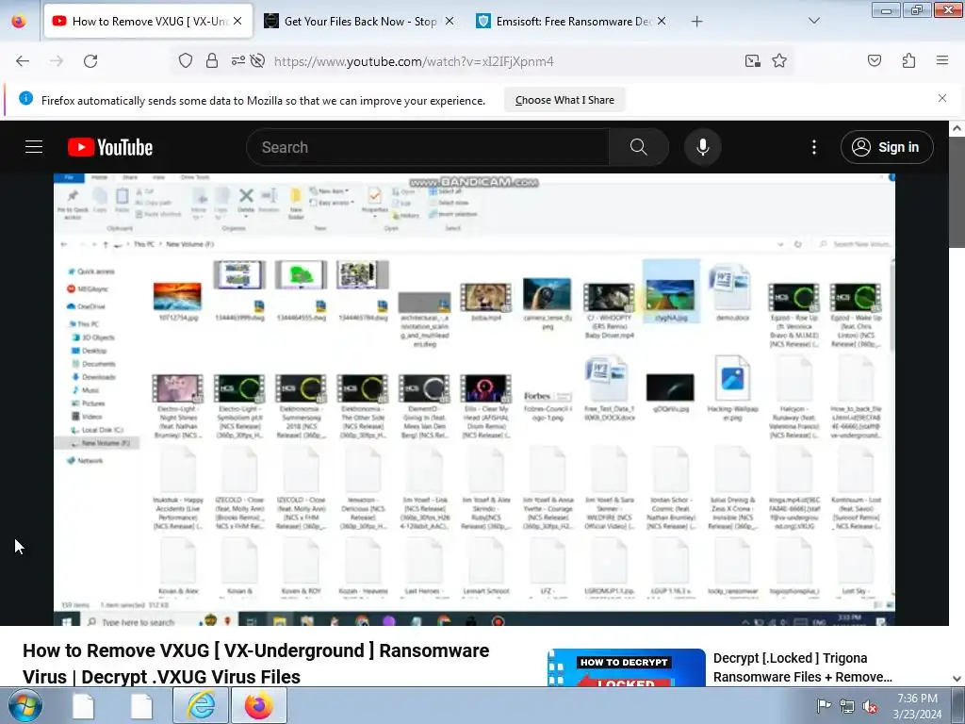Open the site permissions icon in address bar
Viewport: 965px width, 724px height.
tap(237, 60)
